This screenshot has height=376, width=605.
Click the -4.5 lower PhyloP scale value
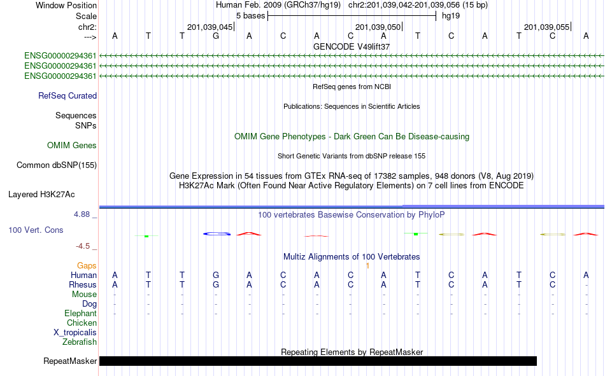83,246
